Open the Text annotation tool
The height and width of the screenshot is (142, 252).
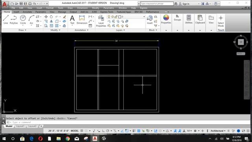click(x=72, y=20)
